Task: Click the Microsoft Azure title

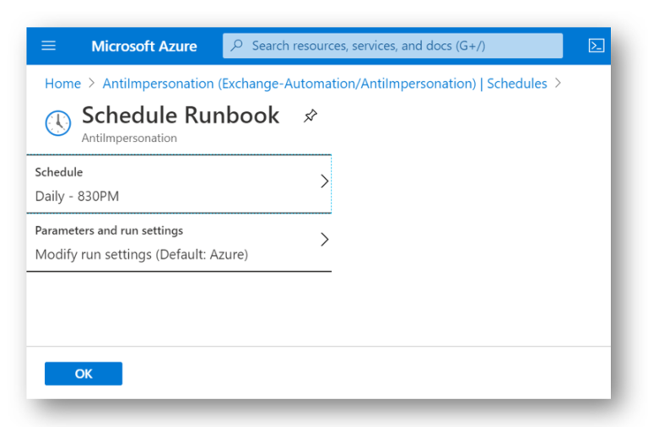Action: pyautogui.click(x=143, y=46)
